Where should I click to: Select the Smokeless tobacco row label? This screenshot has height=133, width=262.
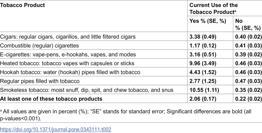tap(87, 90)
